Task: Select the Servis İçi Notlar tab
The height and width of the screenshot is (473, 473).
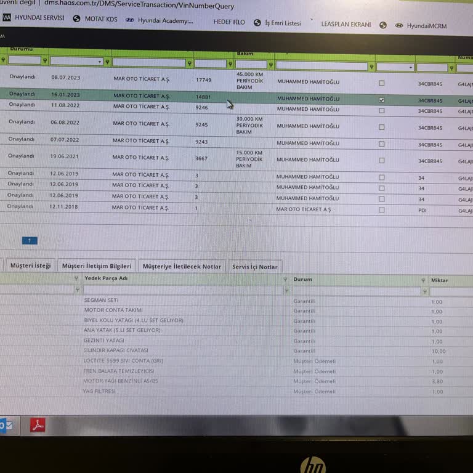Action: [x=254, y=267]
